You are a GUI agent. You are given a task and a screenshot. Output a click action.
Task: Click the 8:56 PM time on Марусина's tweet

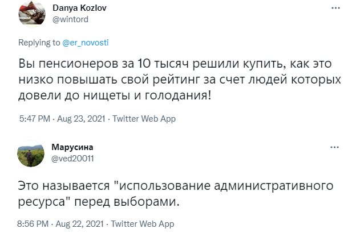[34, 224]
